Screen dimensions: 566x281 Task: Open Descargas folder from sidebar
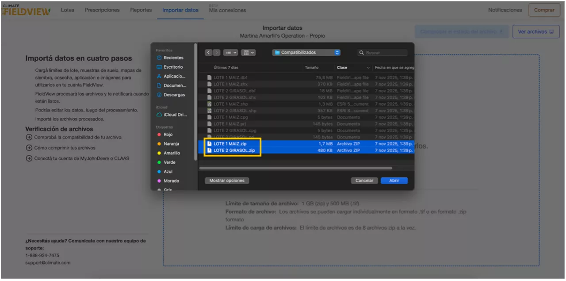174,95
